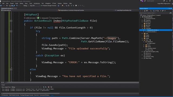Open the Debug configuration dropdown in toolbar
This screenshot has width=173, height=97.
tap(26, 5)
